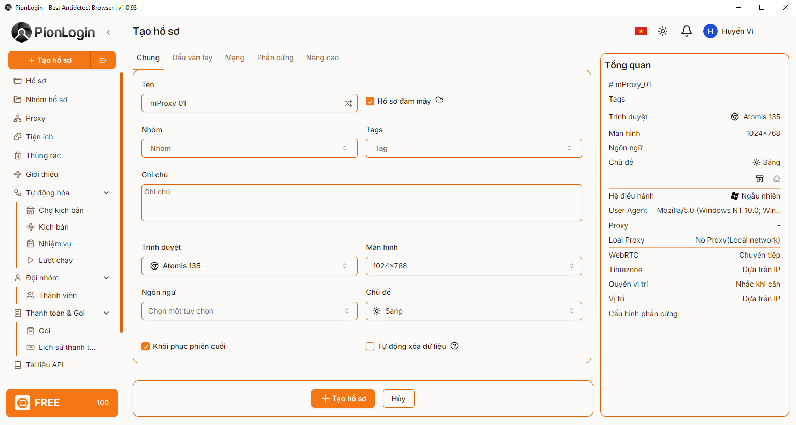Click the Hủy cancel button

click(399, 399)
